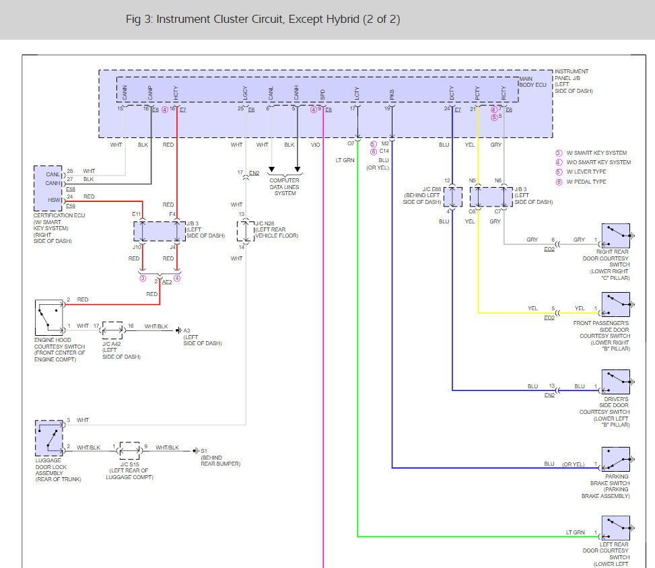This screenshot has height=568, width=655.
Task: Open the AE2 connector reference
Action: coord(166,283)
